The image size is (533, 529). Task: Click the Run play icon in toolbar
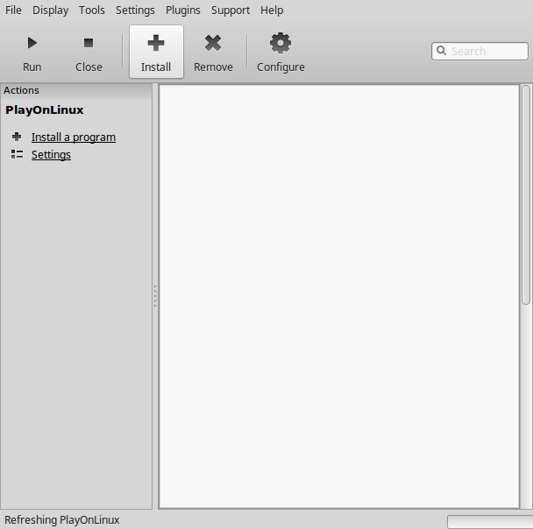tap(32, 43)
